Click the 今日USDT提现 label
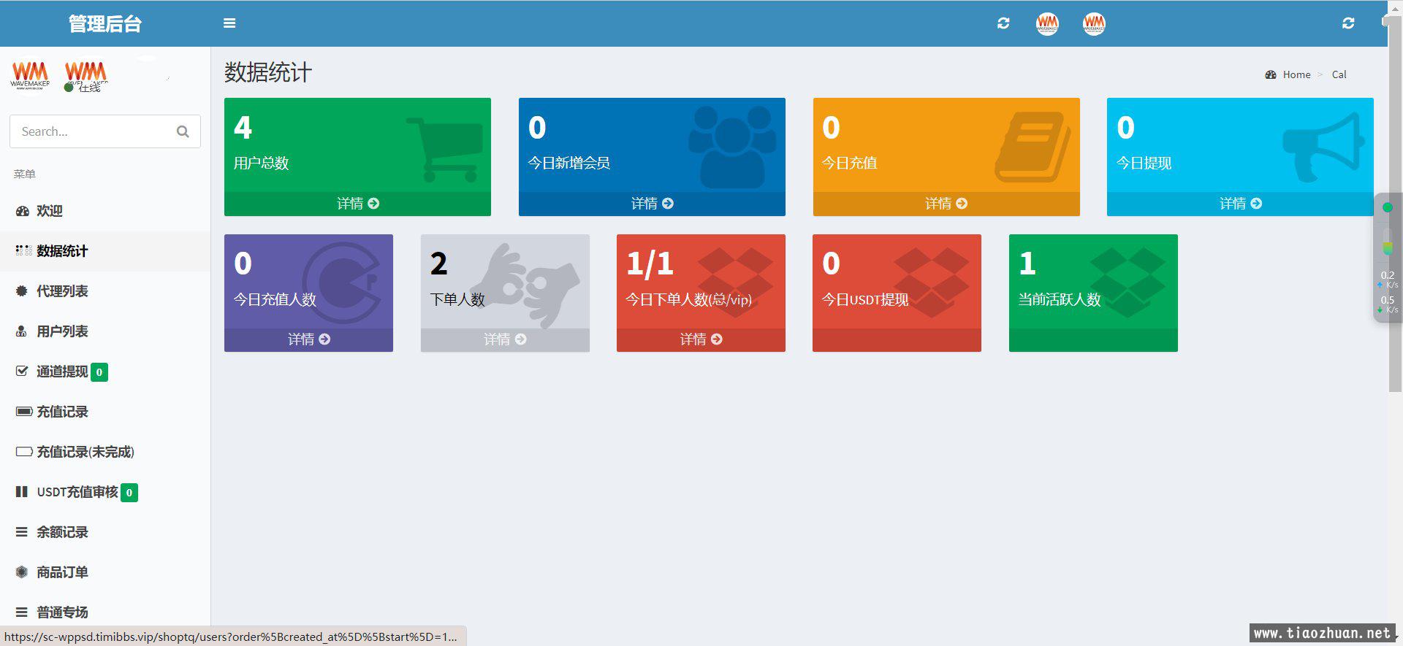Viewport: 1403px width, 646px height. pyautogui.click(x=865, y=299)
